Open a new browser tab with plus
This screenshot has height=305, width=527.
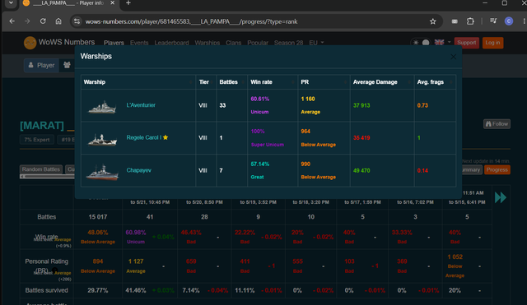[x=128, y=3]
